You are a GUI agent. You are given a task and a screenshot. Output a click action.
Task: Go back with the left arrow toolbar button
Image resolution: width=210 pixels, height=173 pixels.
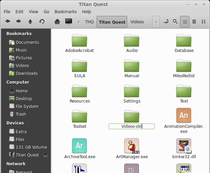pos(8,22)
